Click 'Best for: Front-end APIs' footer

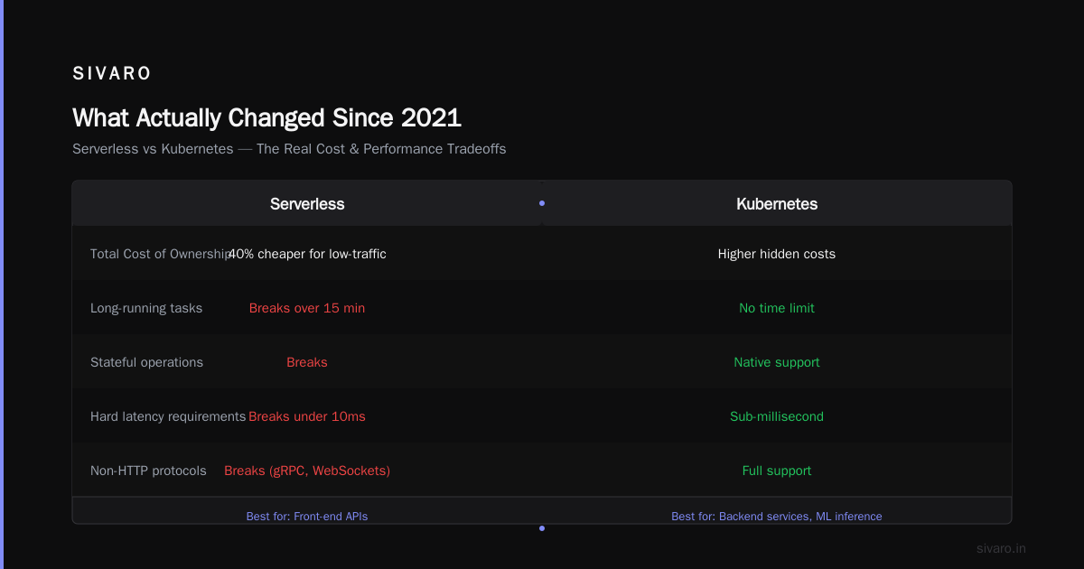point(307,517)
